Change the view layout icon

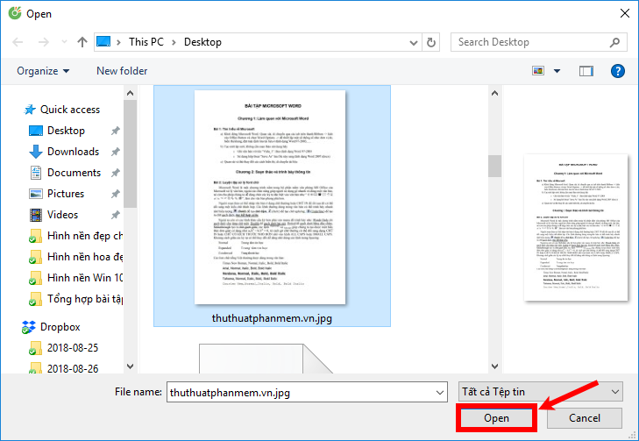click(538, 71)
